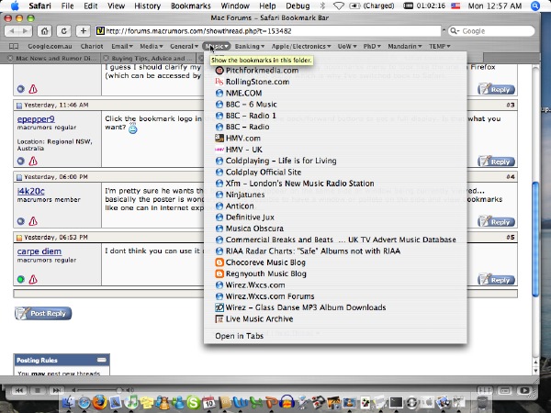Click the address bar URL field
This screenshot has height=413, width=551.
(268, 31)
